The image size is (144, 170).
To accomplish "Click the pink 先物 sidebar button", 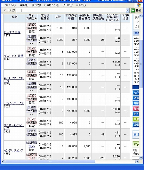I will [136, 109].
